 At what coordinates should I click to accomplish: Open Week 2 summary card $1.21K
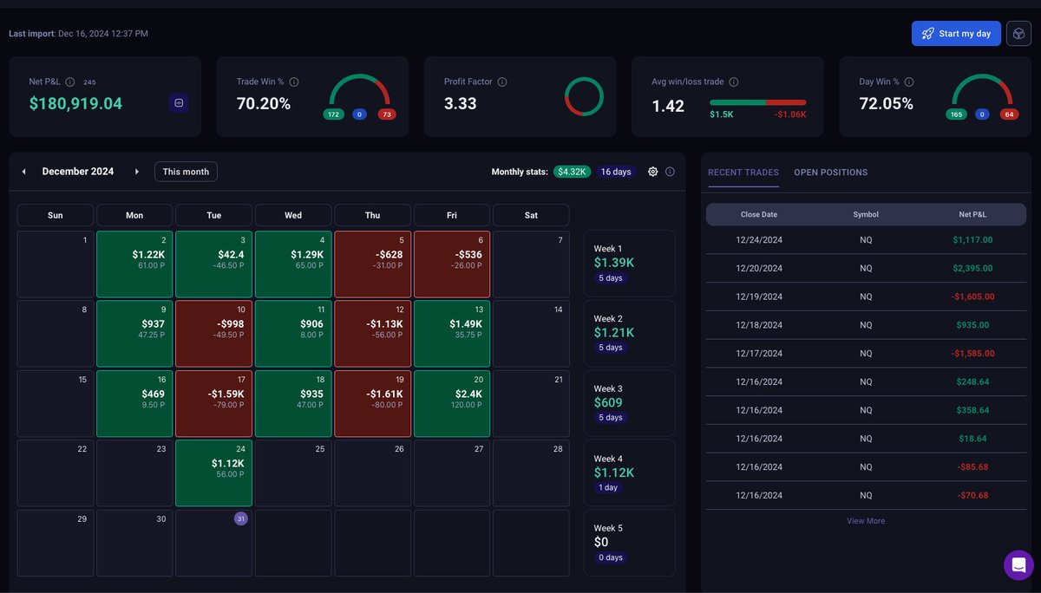[629, 334]
